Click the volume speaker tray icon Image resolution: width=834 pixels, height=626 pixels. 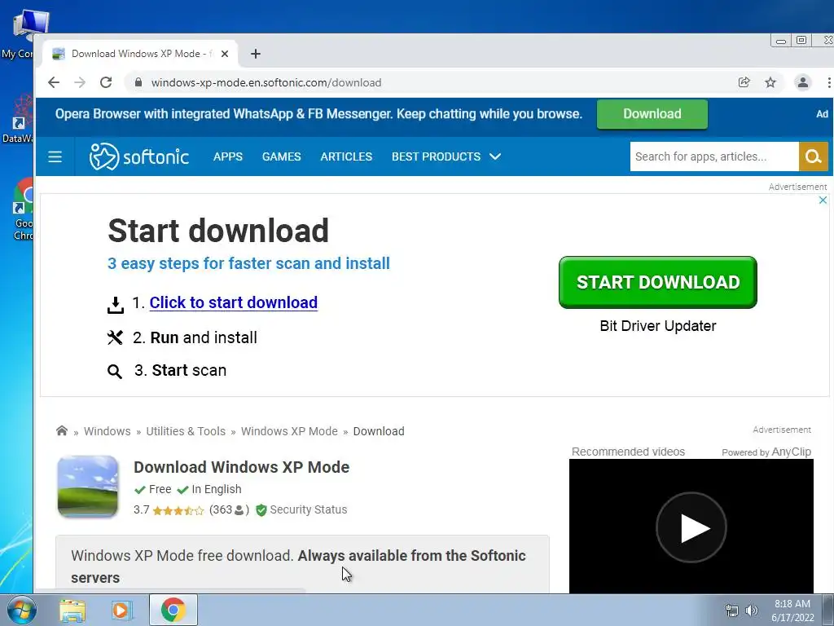(752, 611)
